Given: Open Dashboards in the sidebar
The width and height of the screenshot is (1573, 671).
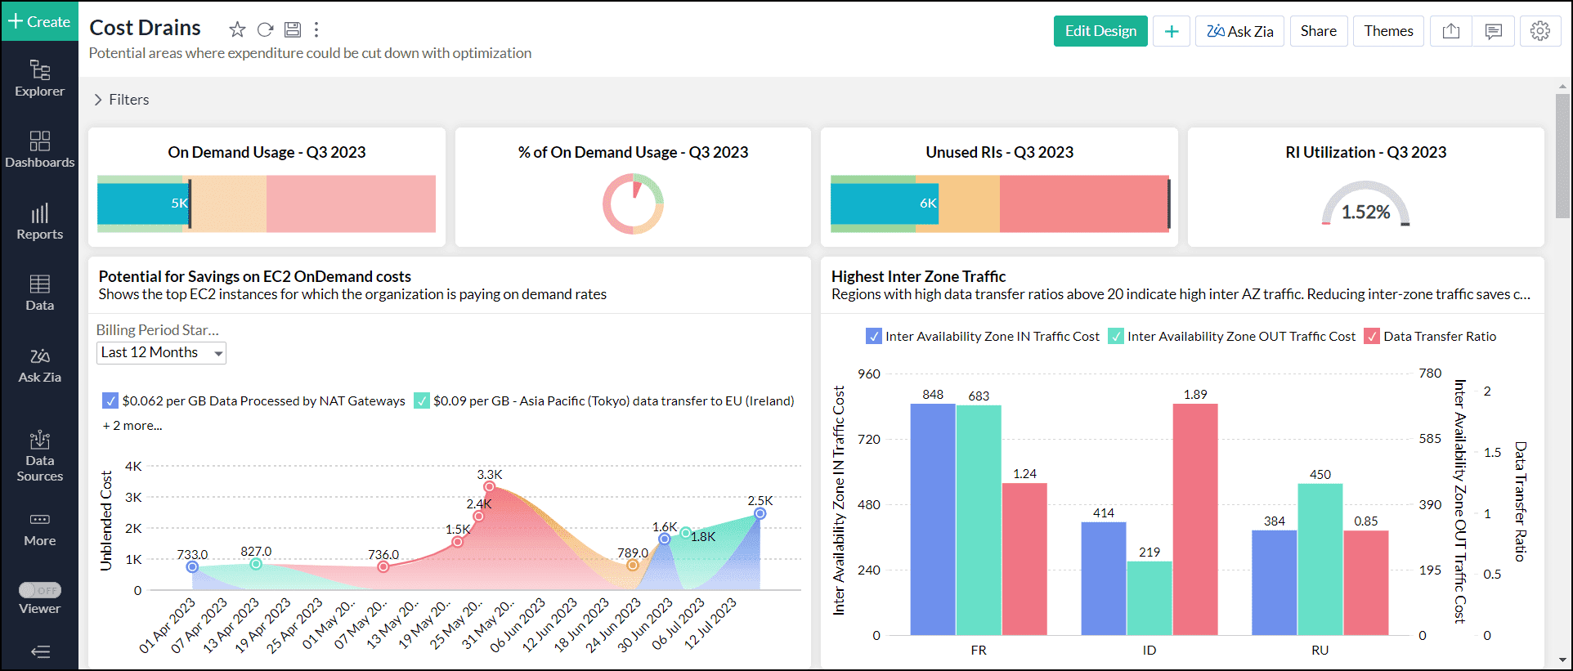Looking at the screenshot, I should point(39,150).
